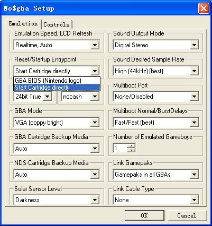Switch to the Controls tab

pyautogui.click(x=57, y=24)
